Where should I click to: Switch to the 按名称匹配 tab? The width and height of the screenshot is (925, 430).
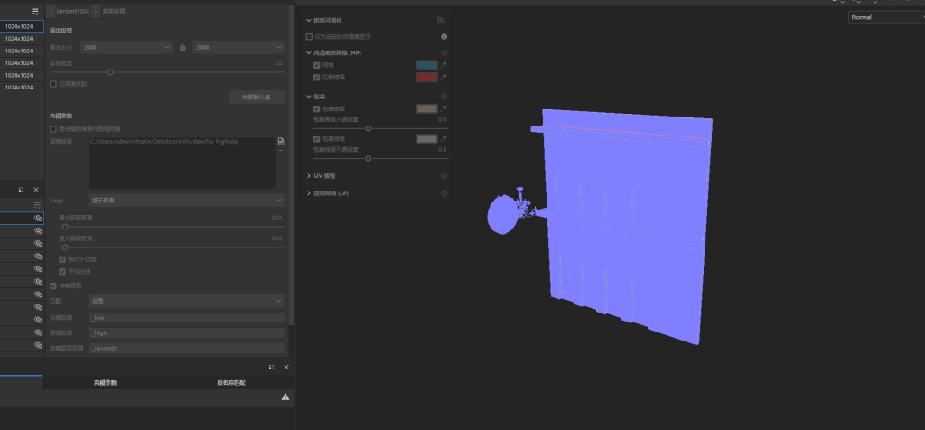(230, 383)
